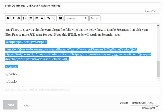163x112 pixels.
Task: Undo the last edit
Action: [x=92, y=18]
